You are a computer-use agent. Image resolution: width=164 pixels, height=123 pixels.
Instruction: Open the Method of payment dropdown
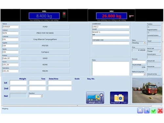[x=139, y=74]
